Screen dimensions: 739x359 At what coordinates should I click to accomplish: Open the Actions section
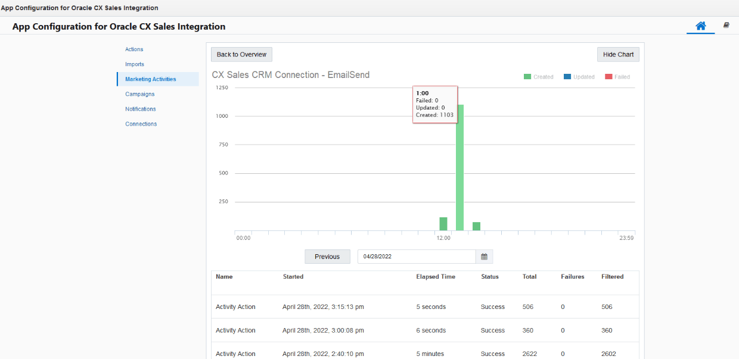[x=133, y=49]
